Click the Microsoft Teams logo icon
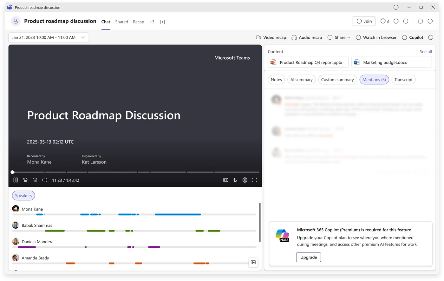 click(10, 7)
